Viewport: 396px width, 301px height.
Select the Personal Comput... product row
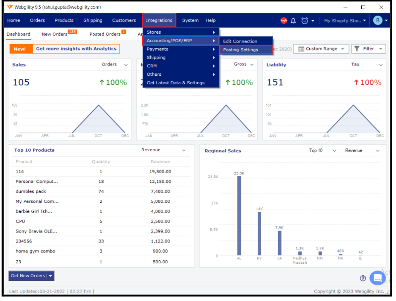[101, 181]
